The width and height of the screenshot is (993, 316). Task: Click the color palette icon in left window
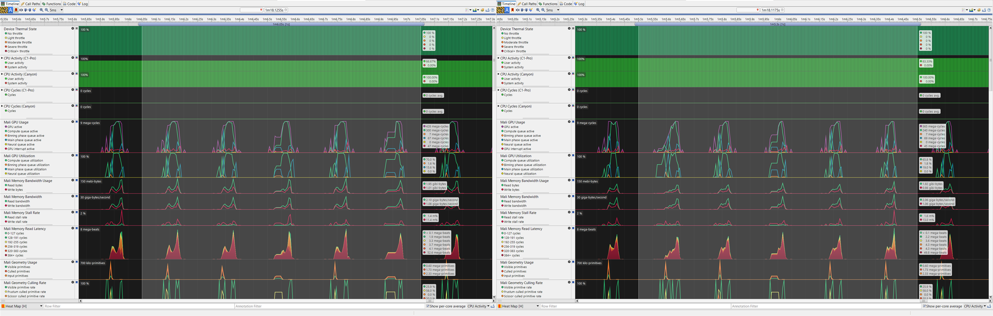(x=483, y=10)
